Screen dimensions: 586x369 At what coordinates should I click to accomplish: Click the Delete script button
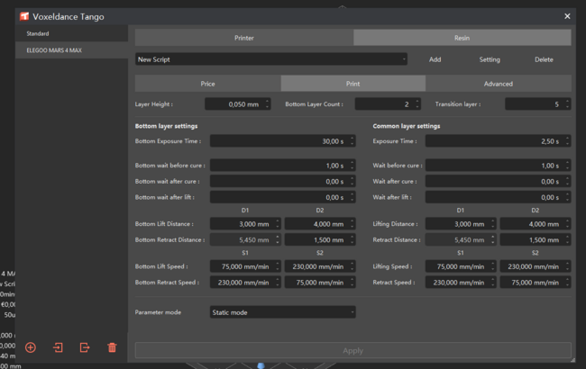coord(544,59)
